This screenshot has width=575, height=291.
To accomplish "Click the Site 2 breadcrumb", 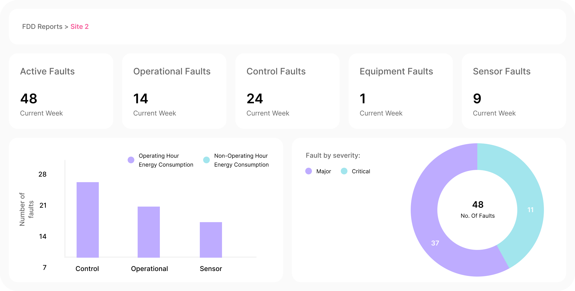I will pos(79,27).
